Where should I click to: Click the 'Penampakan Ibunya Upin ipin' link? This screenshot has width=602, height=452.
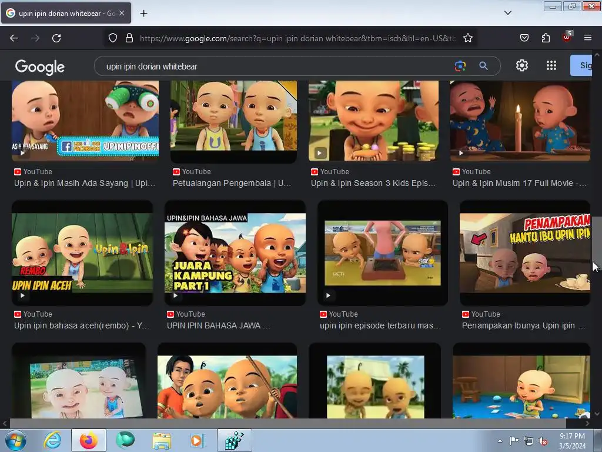(524, 325)
